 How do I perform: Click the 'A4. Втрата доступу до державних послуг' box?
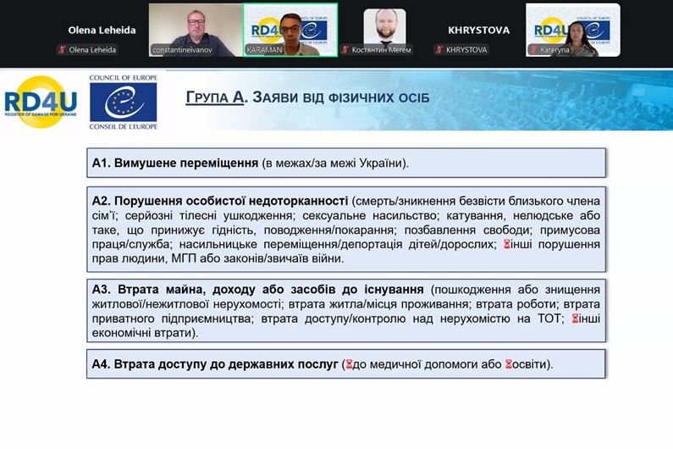click(346, 364)
